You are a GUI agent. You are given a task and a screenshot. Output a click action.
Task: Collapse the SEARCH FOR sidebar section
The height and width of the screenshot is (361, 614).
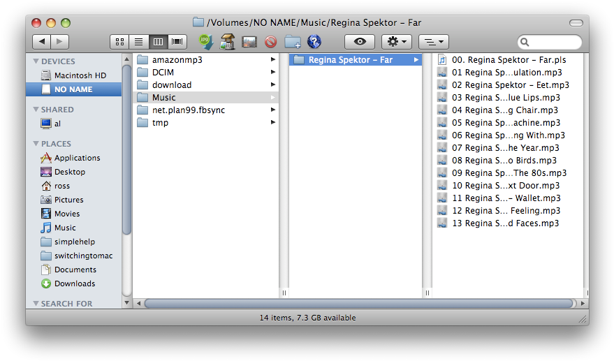tap(36, 304)
